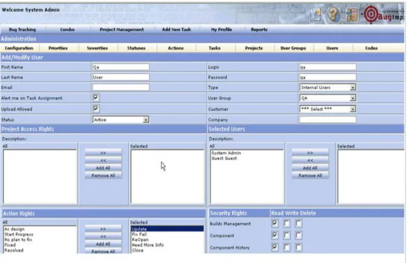This screenshot has width=409, height=263.
Task: Click the BugImpact target logo
Action: (371, 15)
